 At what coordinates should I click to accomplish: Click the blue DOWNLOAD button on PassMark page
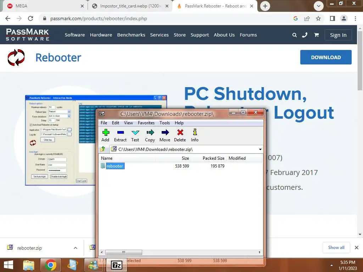(326, 57)
